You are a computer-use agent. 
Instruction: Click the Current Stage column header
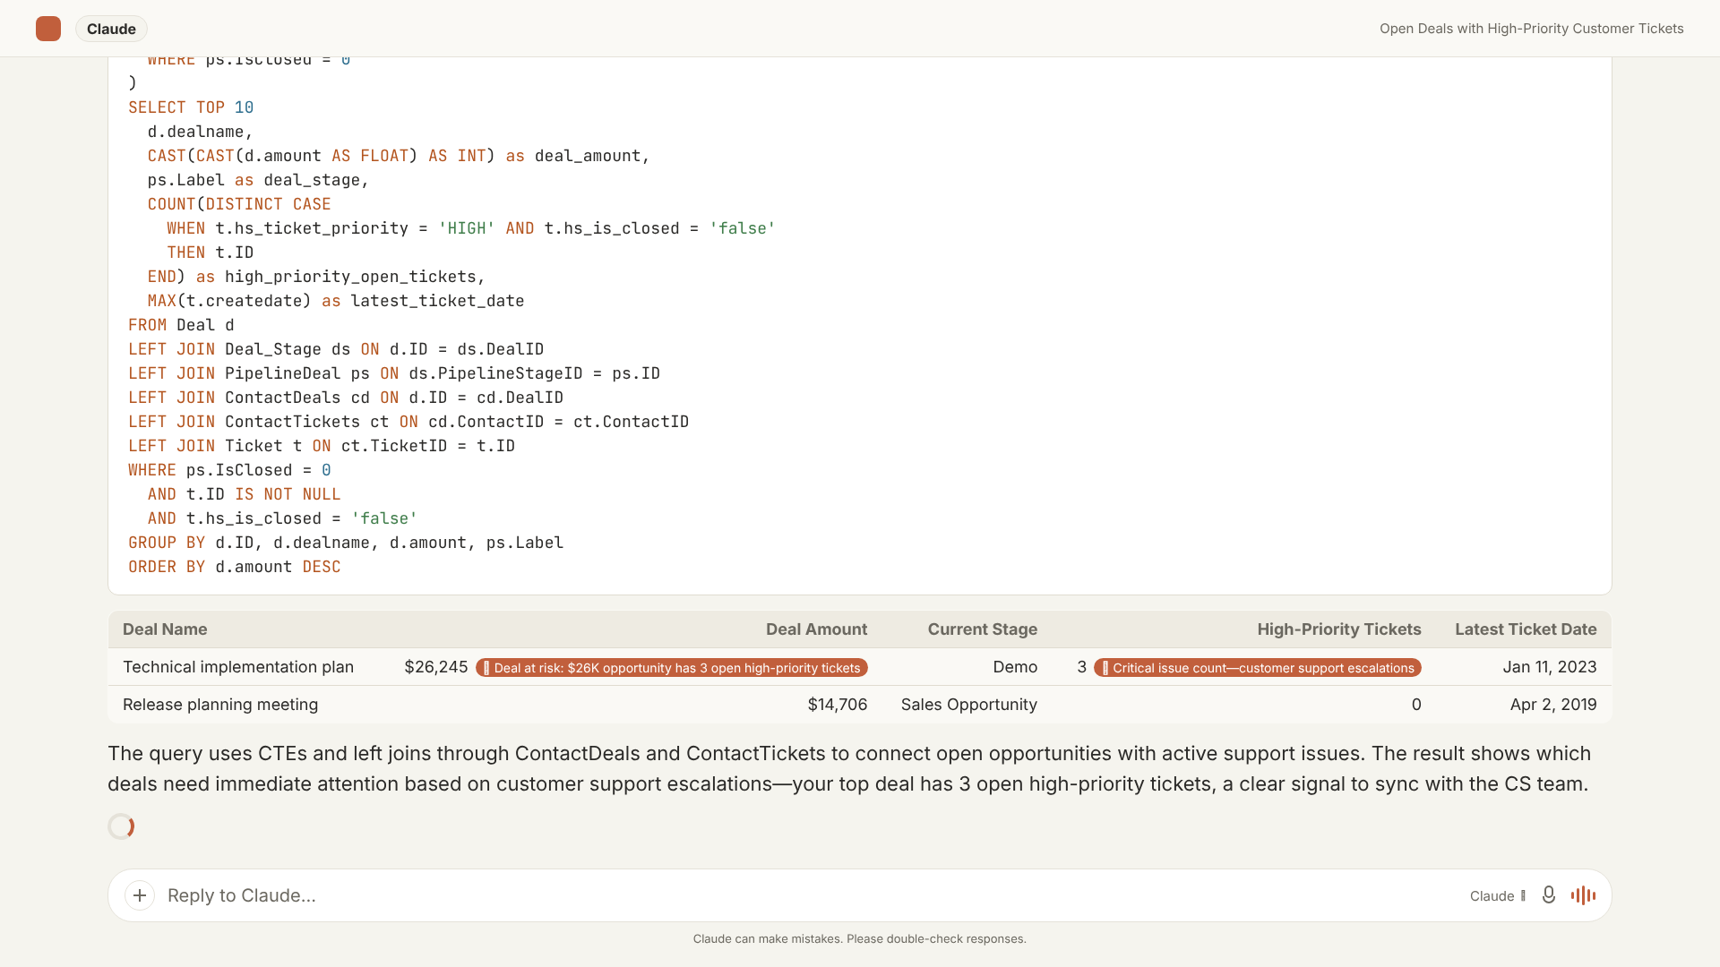pos(982,629)
